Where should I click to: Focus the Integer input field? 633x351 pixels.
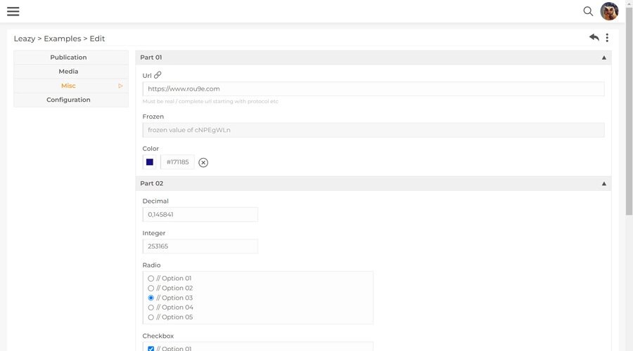coord(200,246)
